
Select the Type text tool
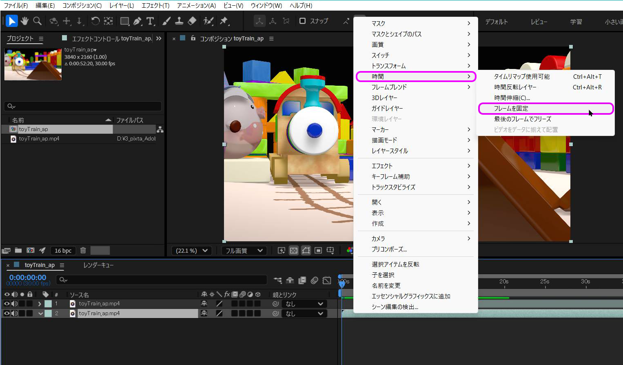150,21
